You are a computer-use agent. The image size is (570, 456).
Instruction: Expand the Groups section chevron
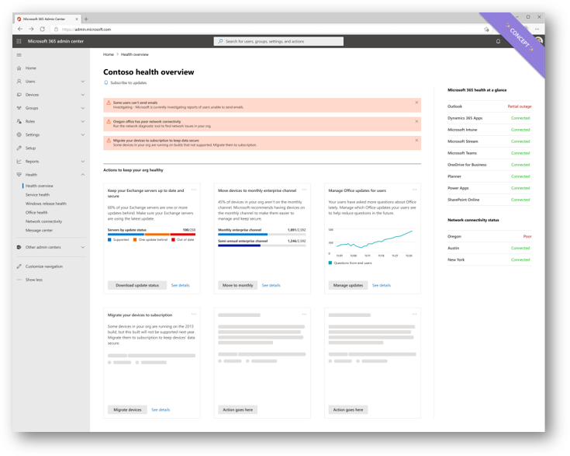click(x=83, y=108)
